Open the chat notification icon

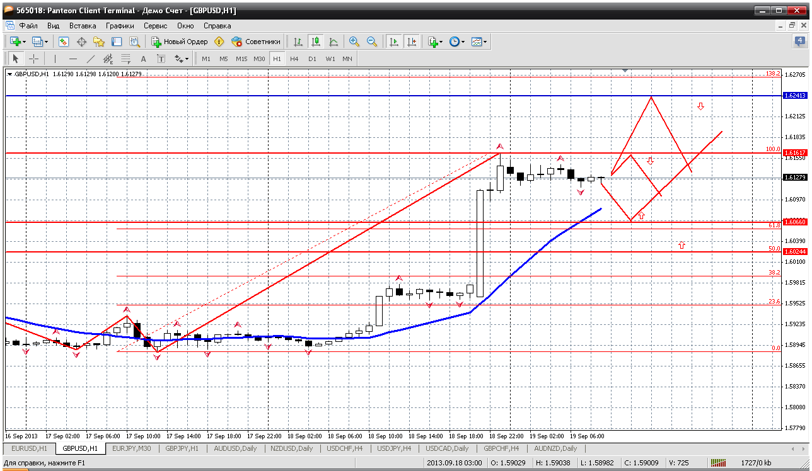point(799,42)
